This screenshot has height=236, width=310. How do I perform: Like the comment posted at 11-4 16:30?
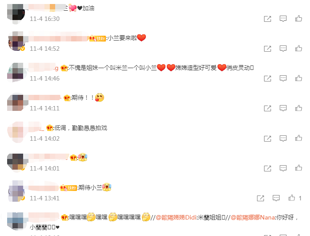[x=298, y=19]
